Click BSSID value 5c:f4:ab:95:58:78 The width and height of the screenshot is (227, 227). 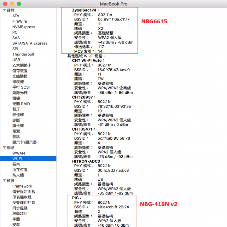(x=114, y=138)
